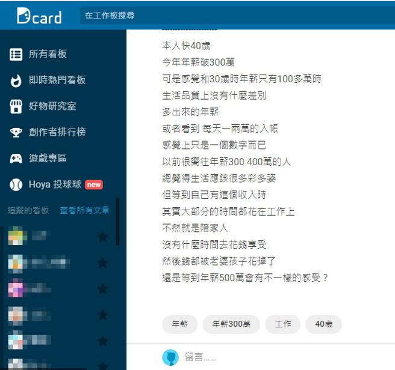Click the 所有看板 list icon

tap(16, 55)
